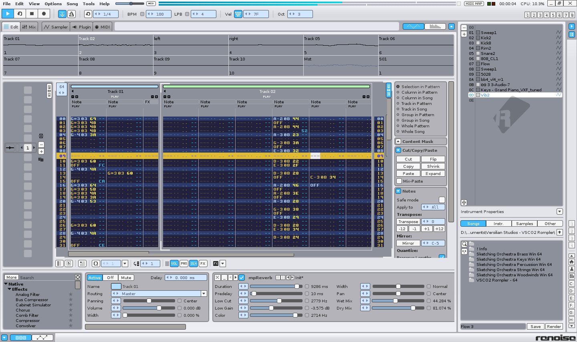
Task: Go to parent folder icon in browser
Action: (x=560, y=232)
